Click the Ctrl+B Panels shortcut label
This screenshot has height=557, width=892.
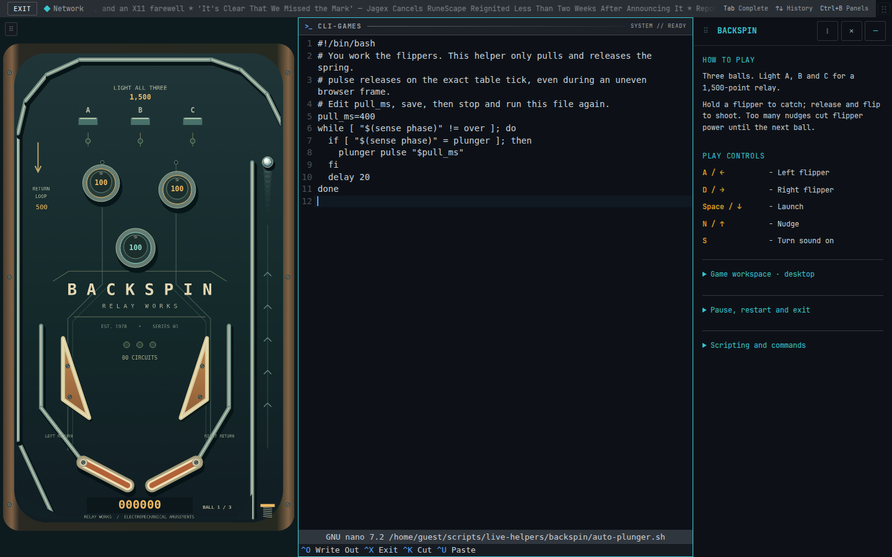click(x=844, y=9)
